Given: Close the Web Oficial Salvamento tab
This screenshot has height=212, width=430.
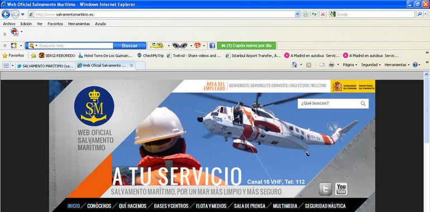Looking at the screenshot, I should pos(131,65).
